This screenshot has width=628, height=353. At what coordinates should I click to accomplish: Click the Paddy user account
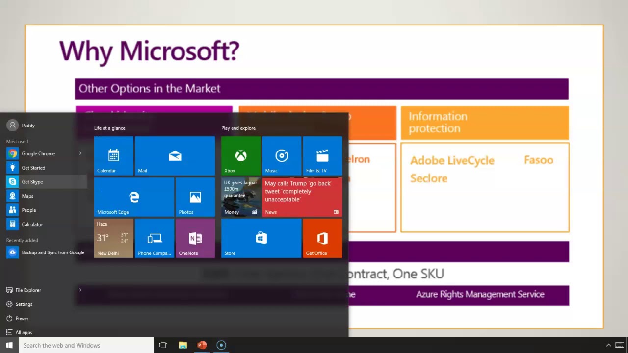point(22,126)
